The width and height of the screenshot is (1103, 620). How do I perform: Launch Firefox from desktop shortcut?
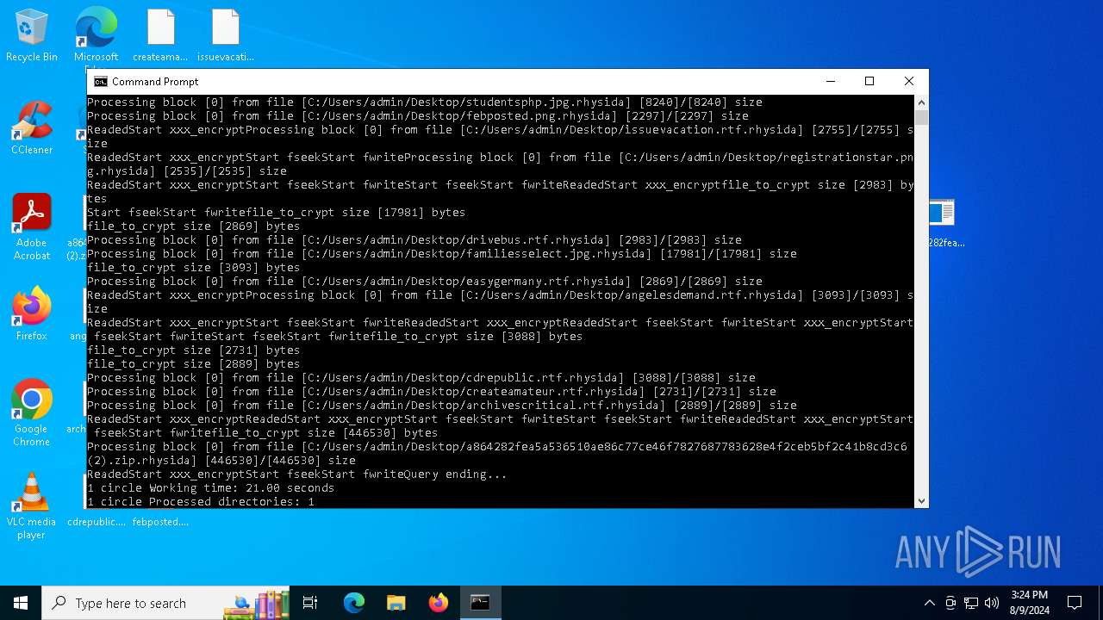pos(32,314)
